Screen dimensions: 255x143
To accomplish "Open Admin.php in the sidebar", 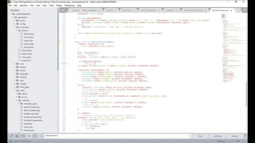I will tap(27, 50).
